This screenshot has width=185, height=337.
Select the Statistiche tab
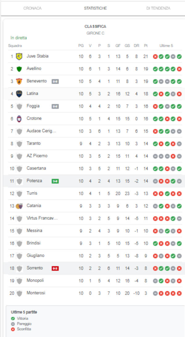click(95, 8)
